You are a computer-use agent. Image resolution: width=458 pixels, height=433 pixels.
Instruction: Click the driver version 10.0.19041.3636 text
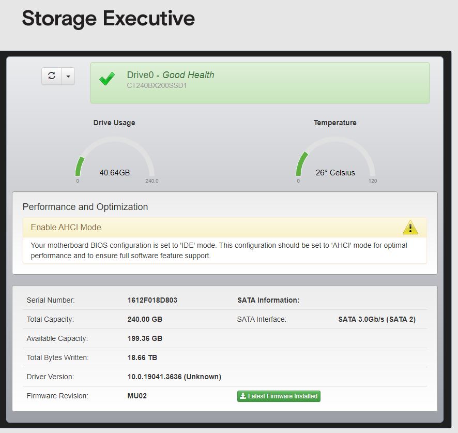pos(174,377)
